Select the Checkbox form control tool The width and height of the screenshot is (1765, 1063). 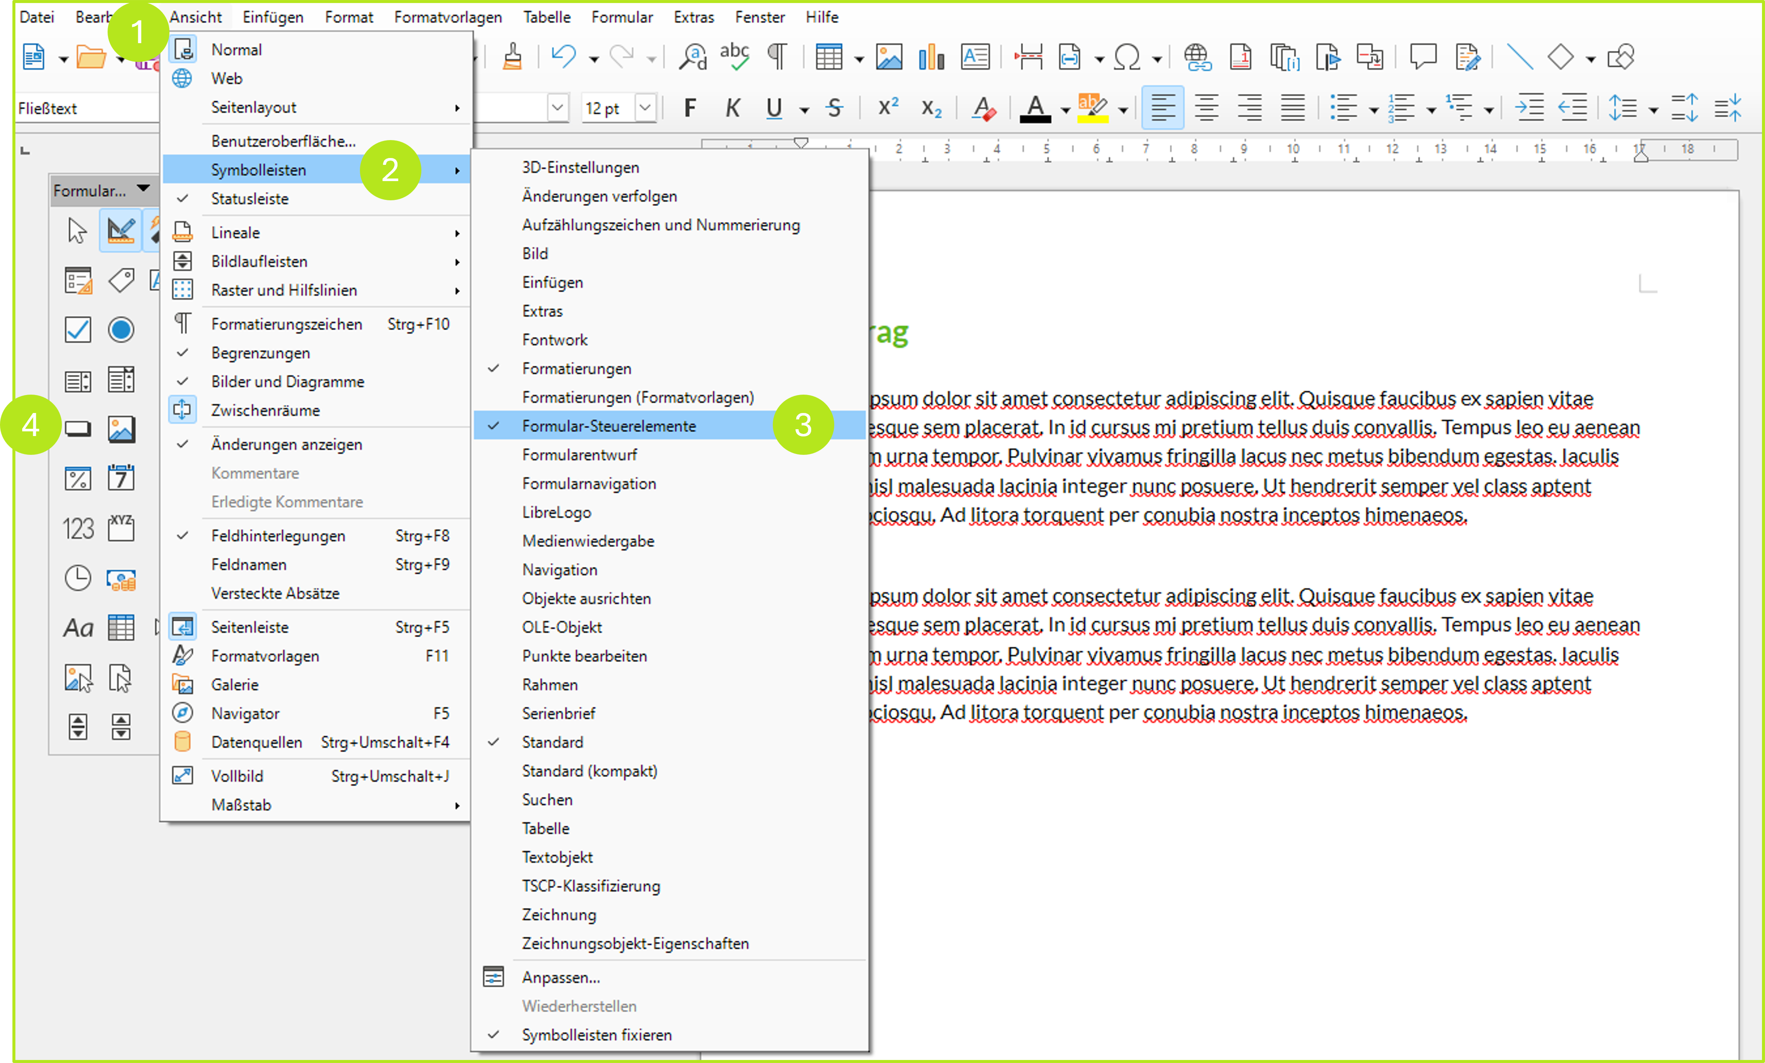pos(77,330)
